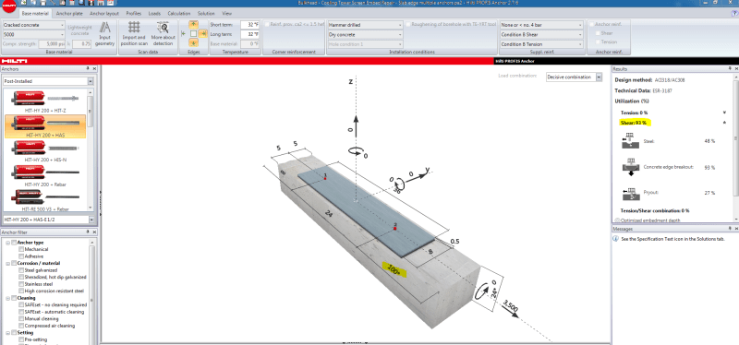Open the Cracked concrete dropdown
Viewport: 739px width, 345px height.
coord(33,25)
